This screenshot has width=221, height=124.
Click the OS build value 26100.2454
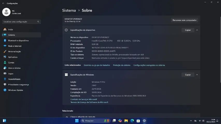click(96, 92)
